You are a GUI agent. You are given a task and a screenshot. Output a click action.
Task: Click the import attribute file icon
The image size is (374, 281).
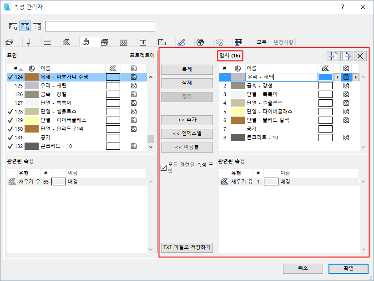333,56
